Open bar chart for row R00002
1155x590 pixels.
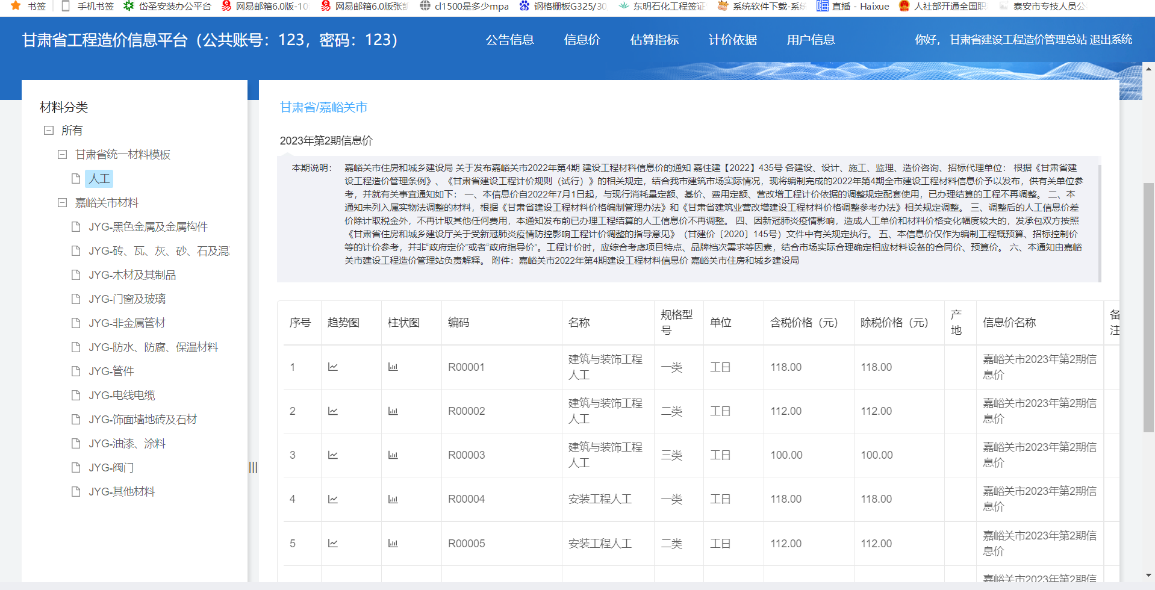(393, 411)
